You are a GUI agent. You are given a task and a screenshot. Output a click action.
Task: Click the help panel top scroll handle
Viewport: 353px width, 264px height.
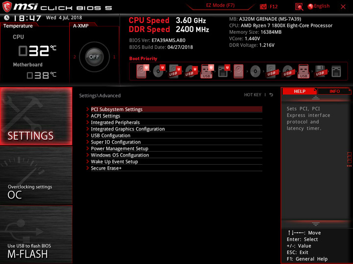click(316, 98)
